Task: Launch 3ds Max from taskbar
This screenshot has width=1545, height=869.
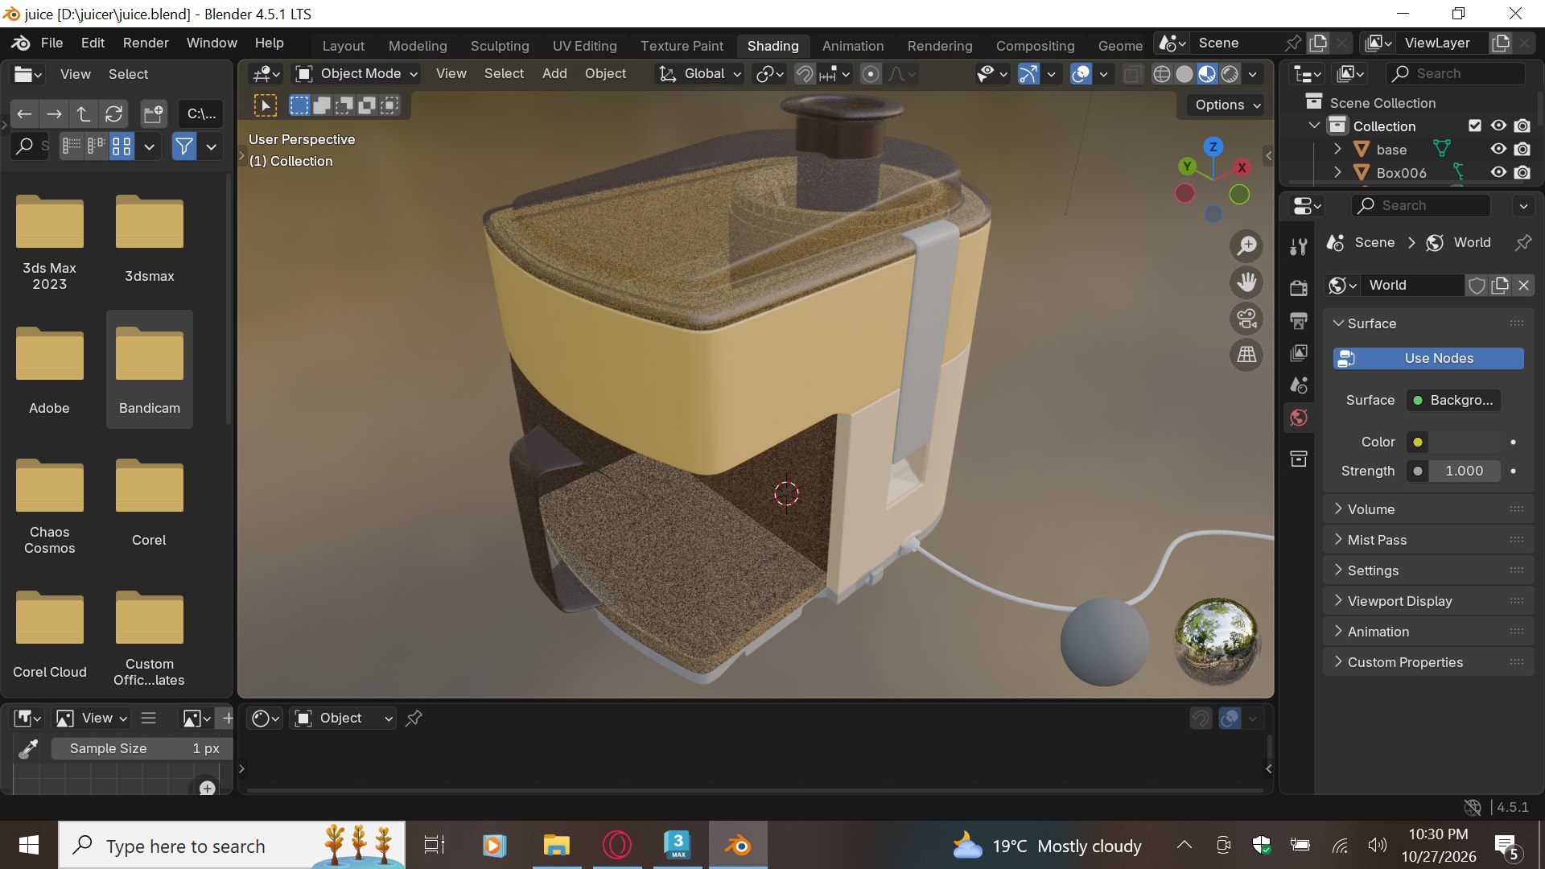Action: 678,846
